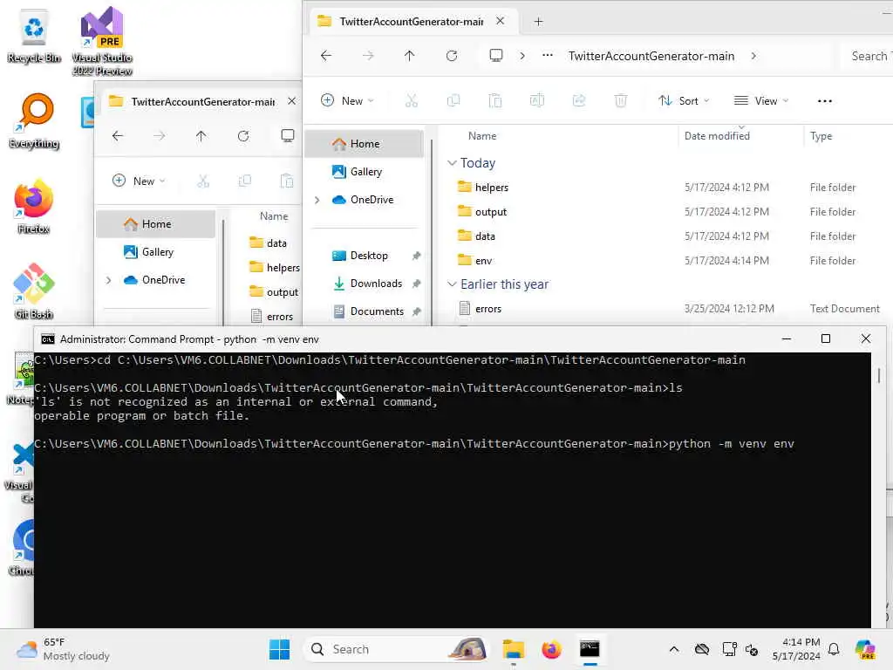Viewport: 893px width, 670px height.
Task: Open Recycle Bin desktop icon
Action: (34, 37)
